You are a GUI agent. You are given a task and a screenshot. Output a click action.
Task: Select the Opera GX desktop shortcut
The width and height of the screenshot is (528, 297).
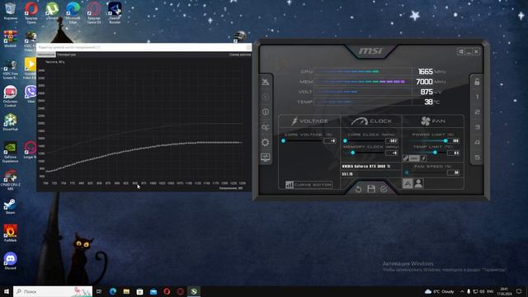[94, 13]
